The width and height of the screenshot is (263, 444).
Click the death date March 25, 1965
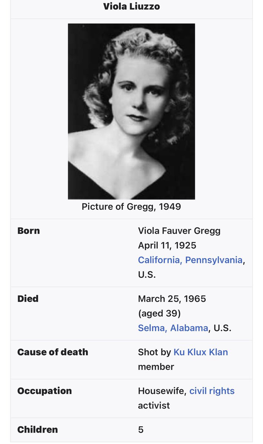click(172, 299)
